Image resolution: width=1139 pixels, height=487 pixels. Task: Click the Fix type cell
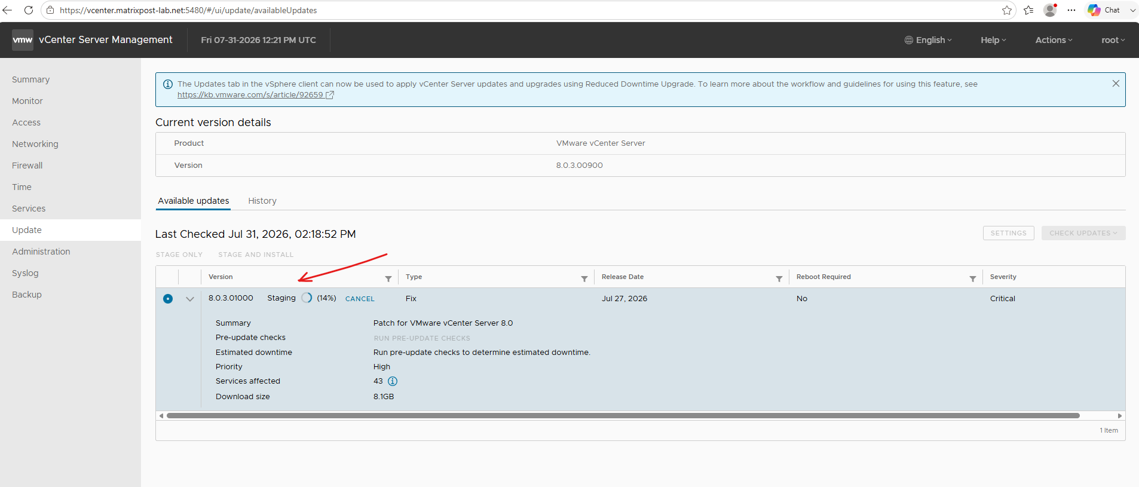411,299
